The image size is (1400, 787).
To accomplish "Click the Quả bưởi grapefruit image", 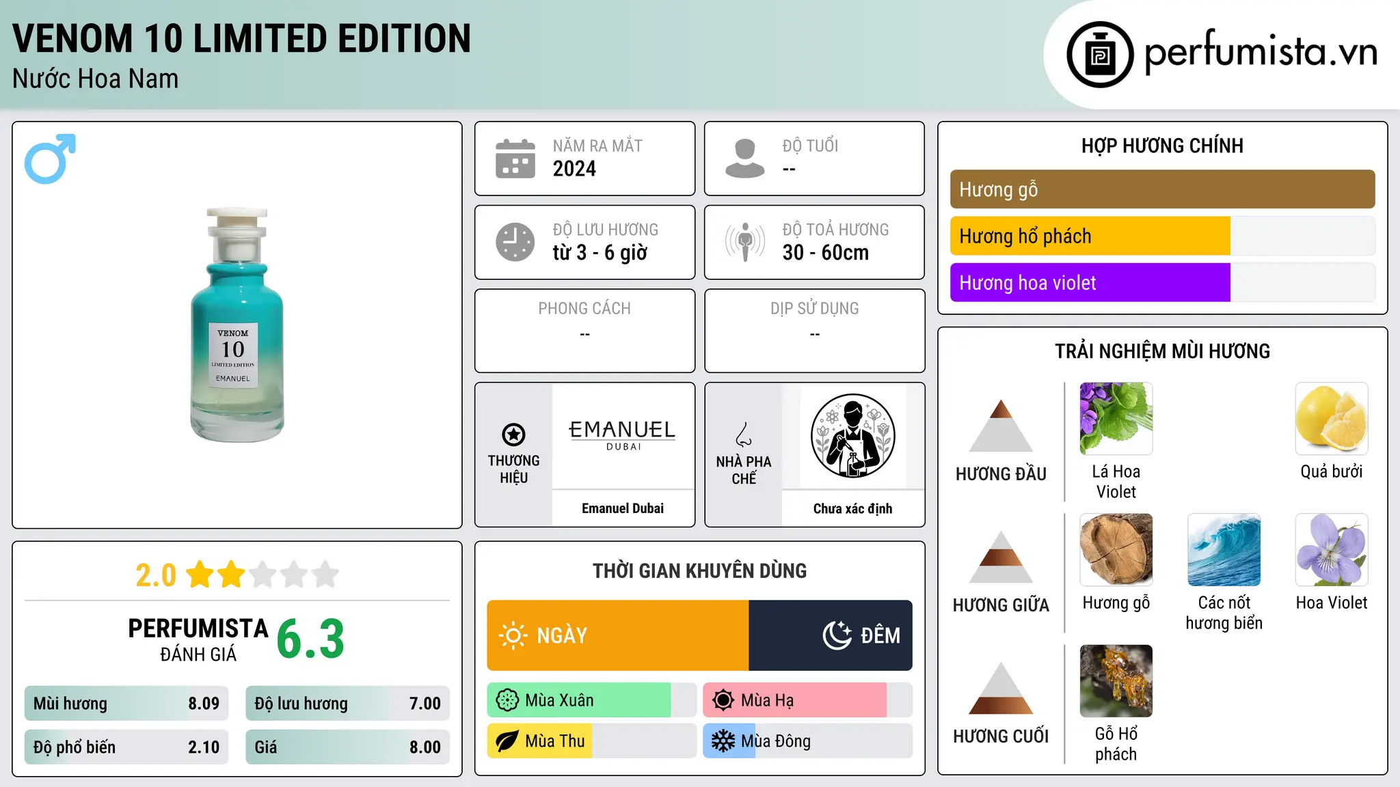I will pos(1332,419).
